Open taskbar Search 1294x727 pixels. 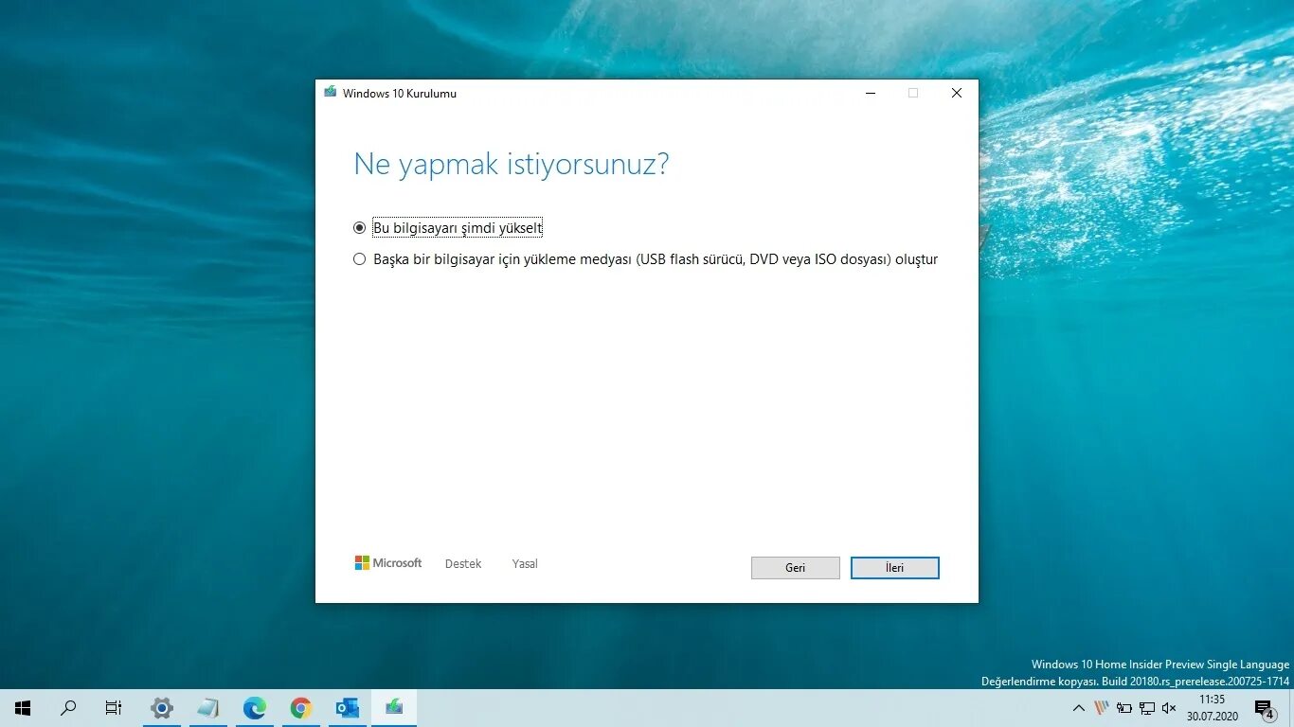pos(68,708)
